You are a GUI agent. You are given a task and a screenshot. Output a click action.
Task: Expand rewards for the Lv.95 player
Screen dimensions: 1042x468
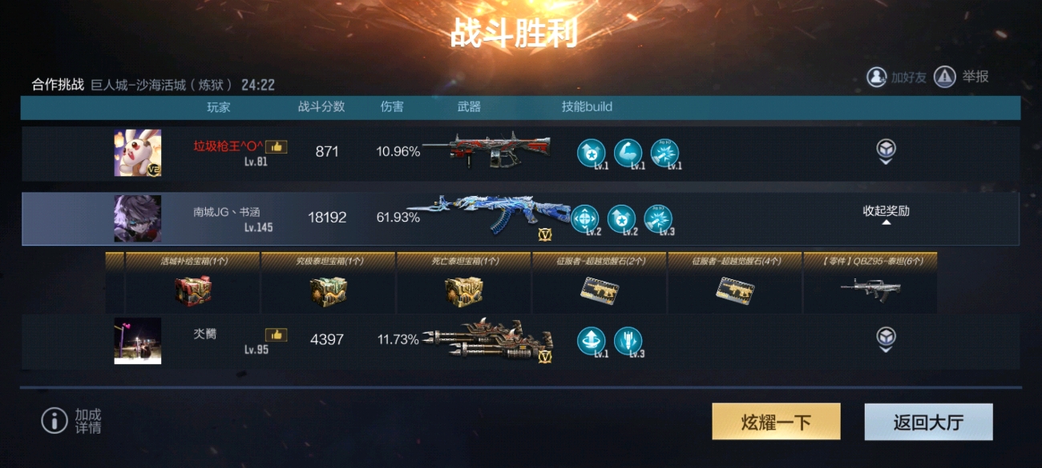pos(886,340)
